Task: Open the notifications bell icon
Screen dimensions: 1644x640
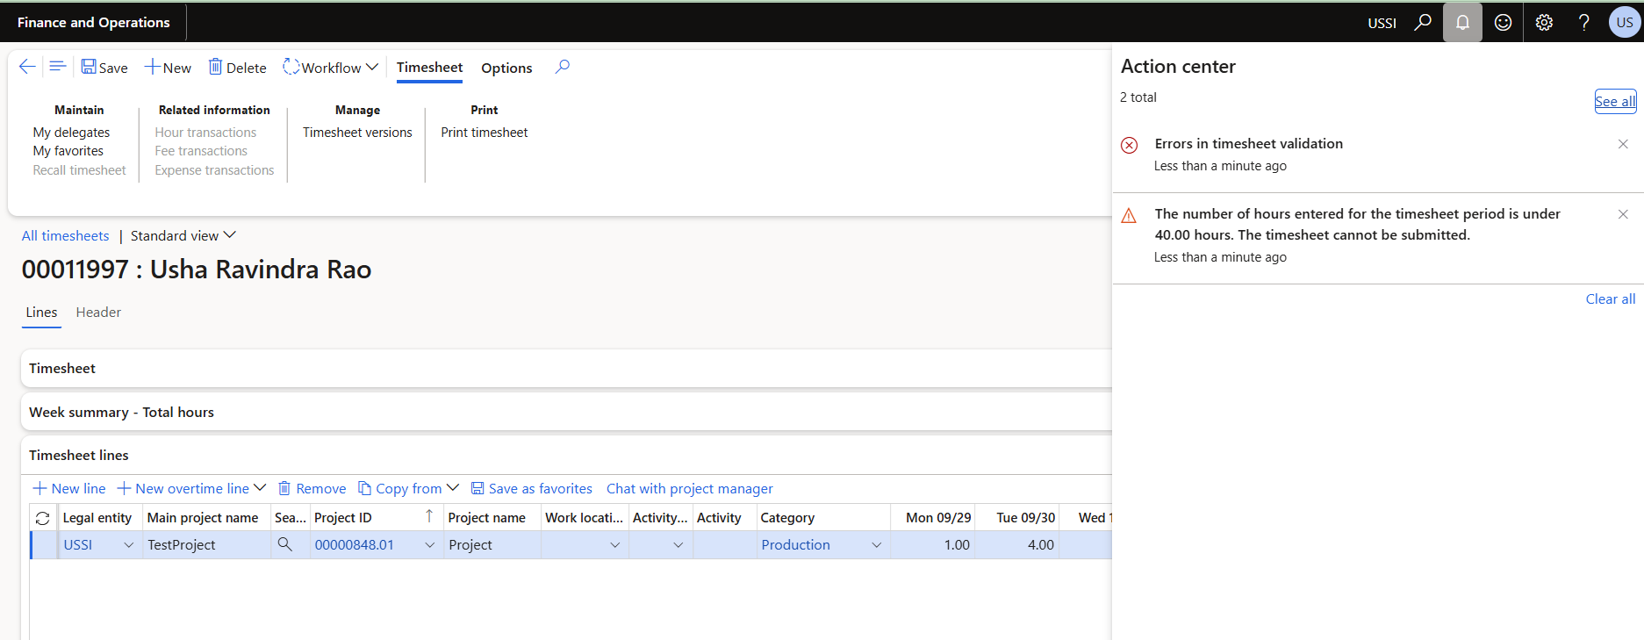Action: 1462,22
